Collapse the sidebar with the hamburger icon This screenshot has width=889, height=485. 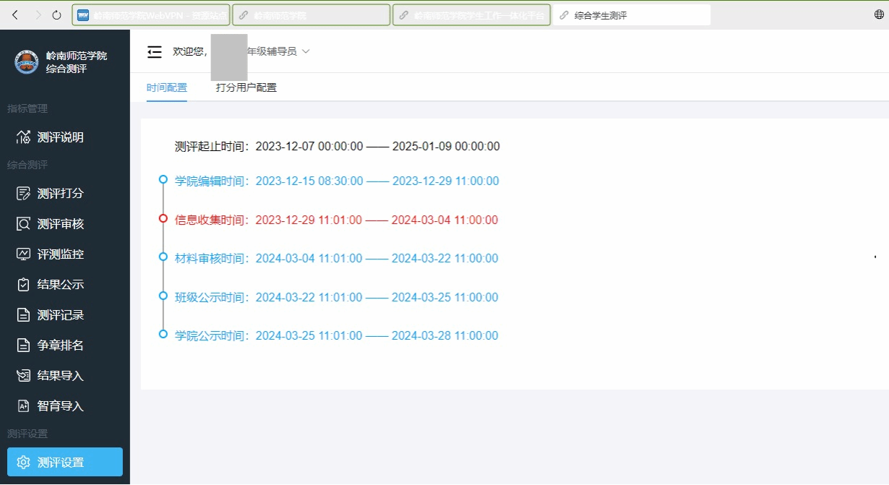(x=154, y=51)
